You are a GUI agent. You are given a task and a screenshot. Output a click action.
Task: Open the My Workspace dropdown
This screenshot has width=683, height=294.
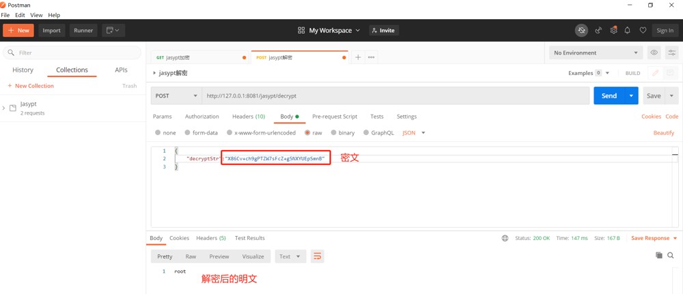point(335,31)
